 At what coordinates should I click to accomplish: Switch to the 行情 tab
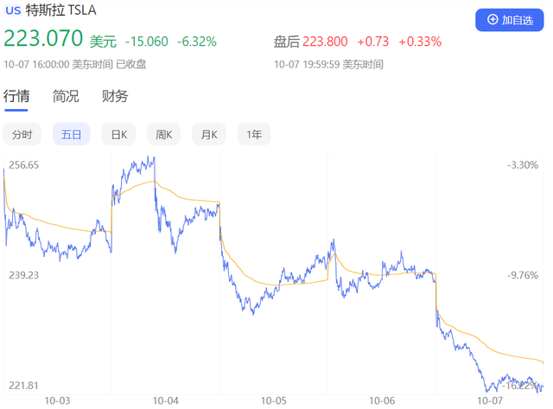click(x=17, y=96)
